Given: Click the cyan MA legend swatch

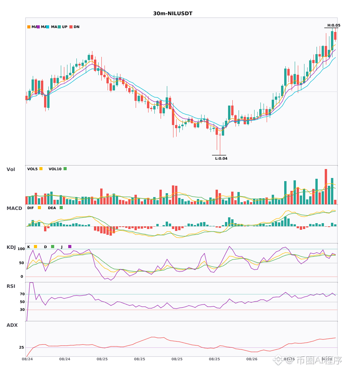Looking at the screenshot, I should 48,27.
